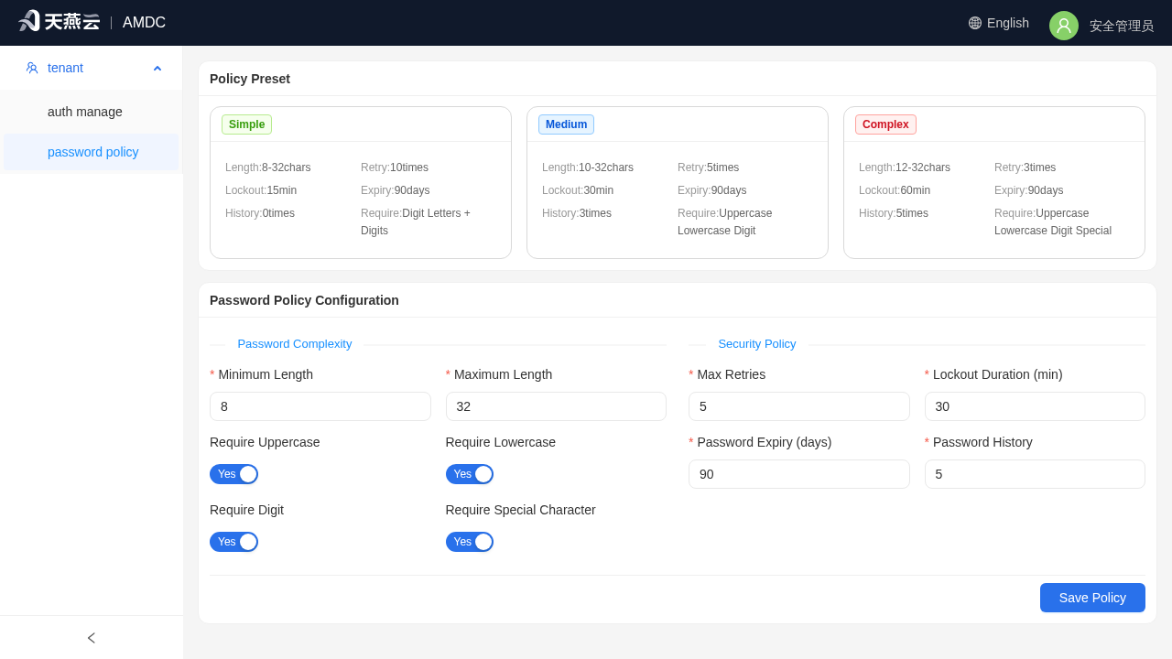
Task: Click 'History:3times' in Medium preset
Action: pyautogui.click(x=577, y=213)
